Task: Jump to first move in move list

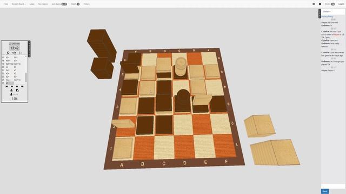Action: (x=6, y=86)
